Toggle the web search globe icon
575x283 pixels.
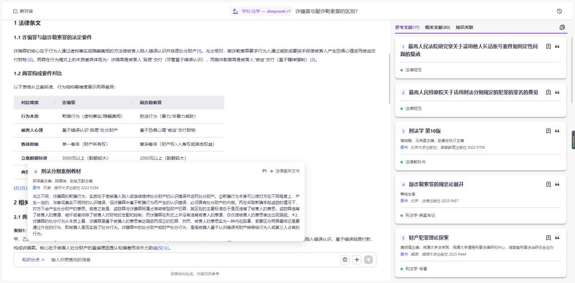(345, 259)
